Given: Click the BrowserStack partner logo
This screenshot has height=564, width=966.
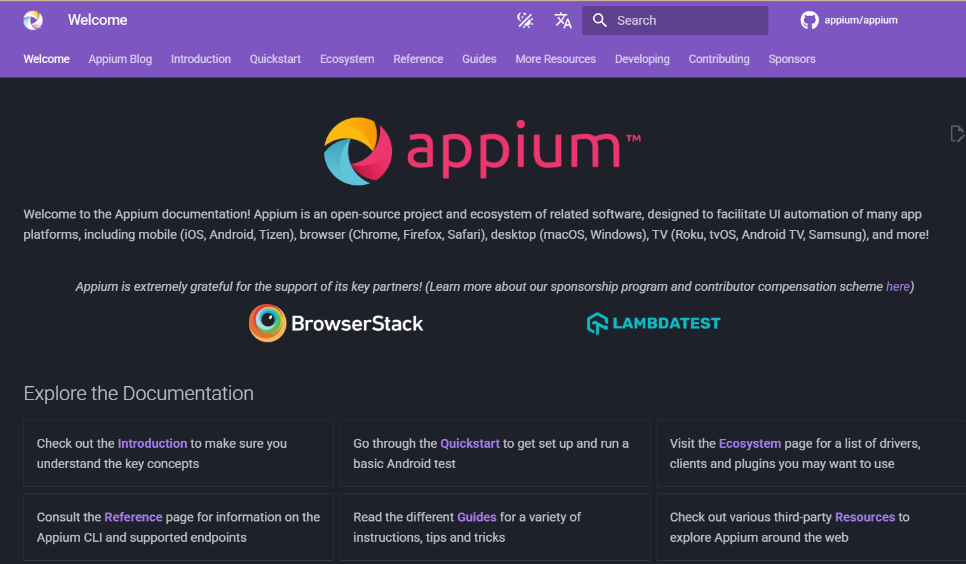Looking at the screenshot, I should [335, 323].
